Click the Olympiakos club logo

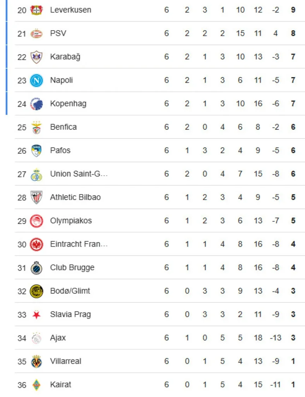[x=36, y=221]
